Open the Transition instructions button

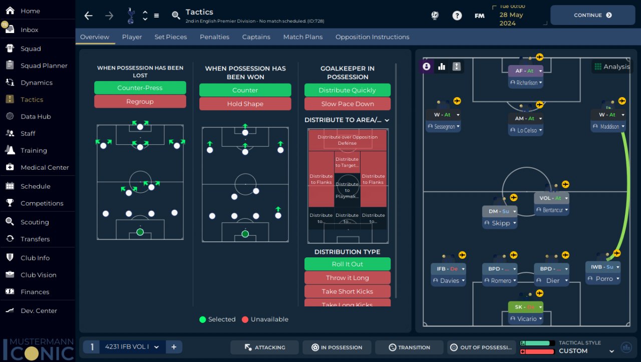click(x=409, y=347)
